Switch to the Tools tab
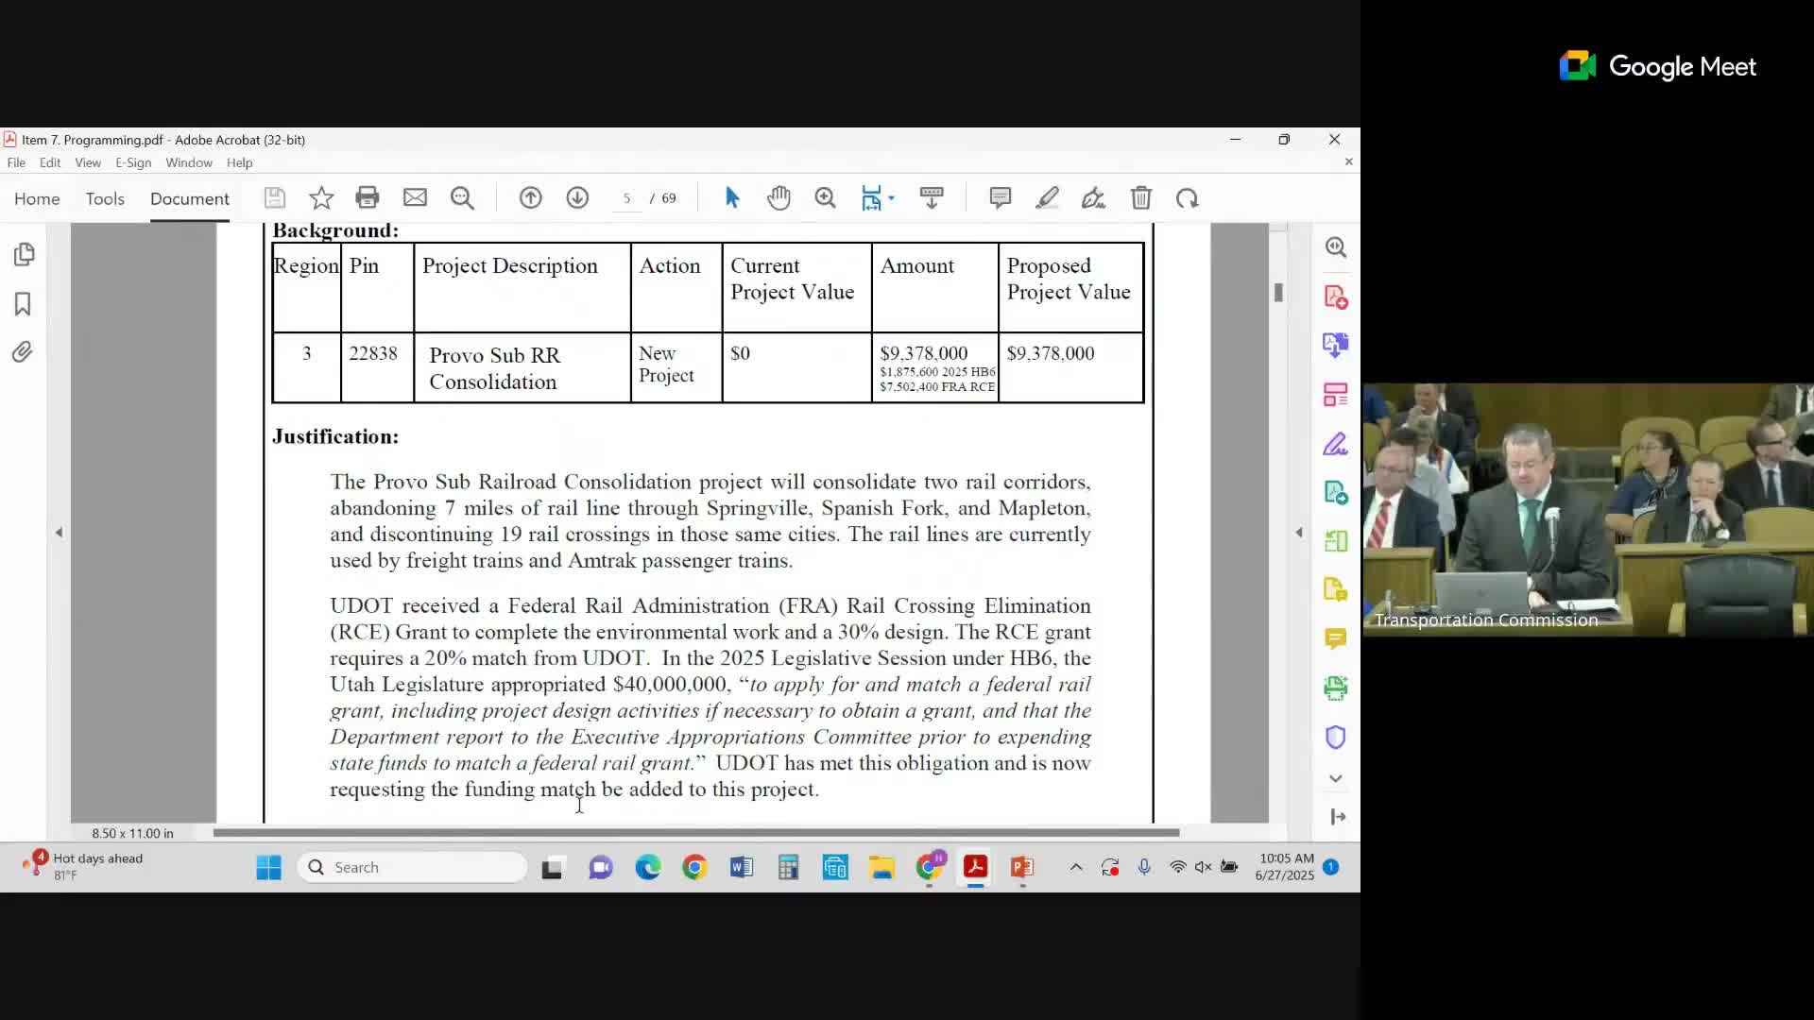1814x1020 pixels. pyautogui.click(x=105, y=198)
